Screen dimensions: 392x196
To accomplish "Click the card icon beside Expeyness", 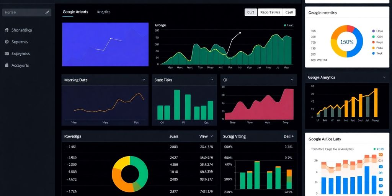I will tap(7, 54).
